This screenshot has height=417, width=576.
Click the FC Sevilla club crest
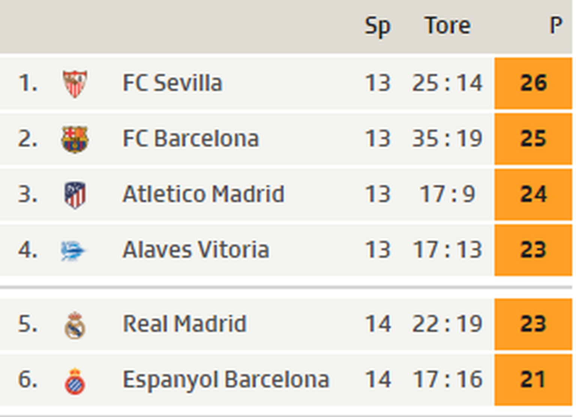(x=75, y=83)
